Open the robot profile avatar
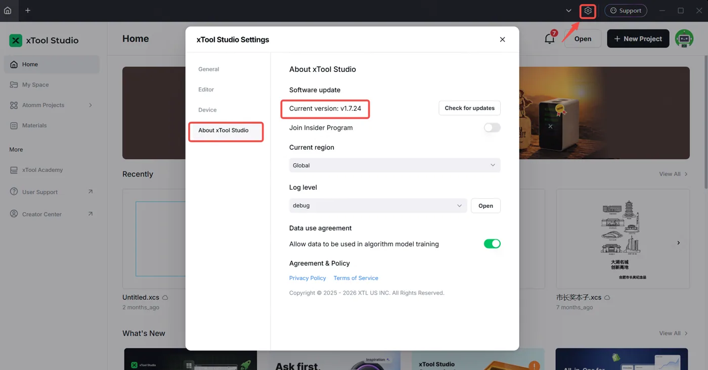Image resolution: width=708 pixels, height=370 pixels. pos(684,38)
